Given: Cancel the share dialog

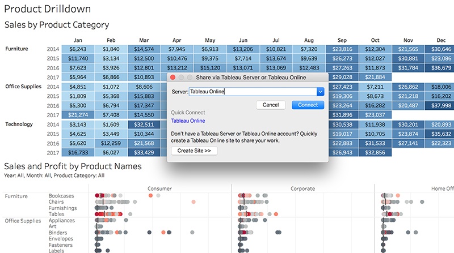Looking at the screenshot, I should click(270, 105).
